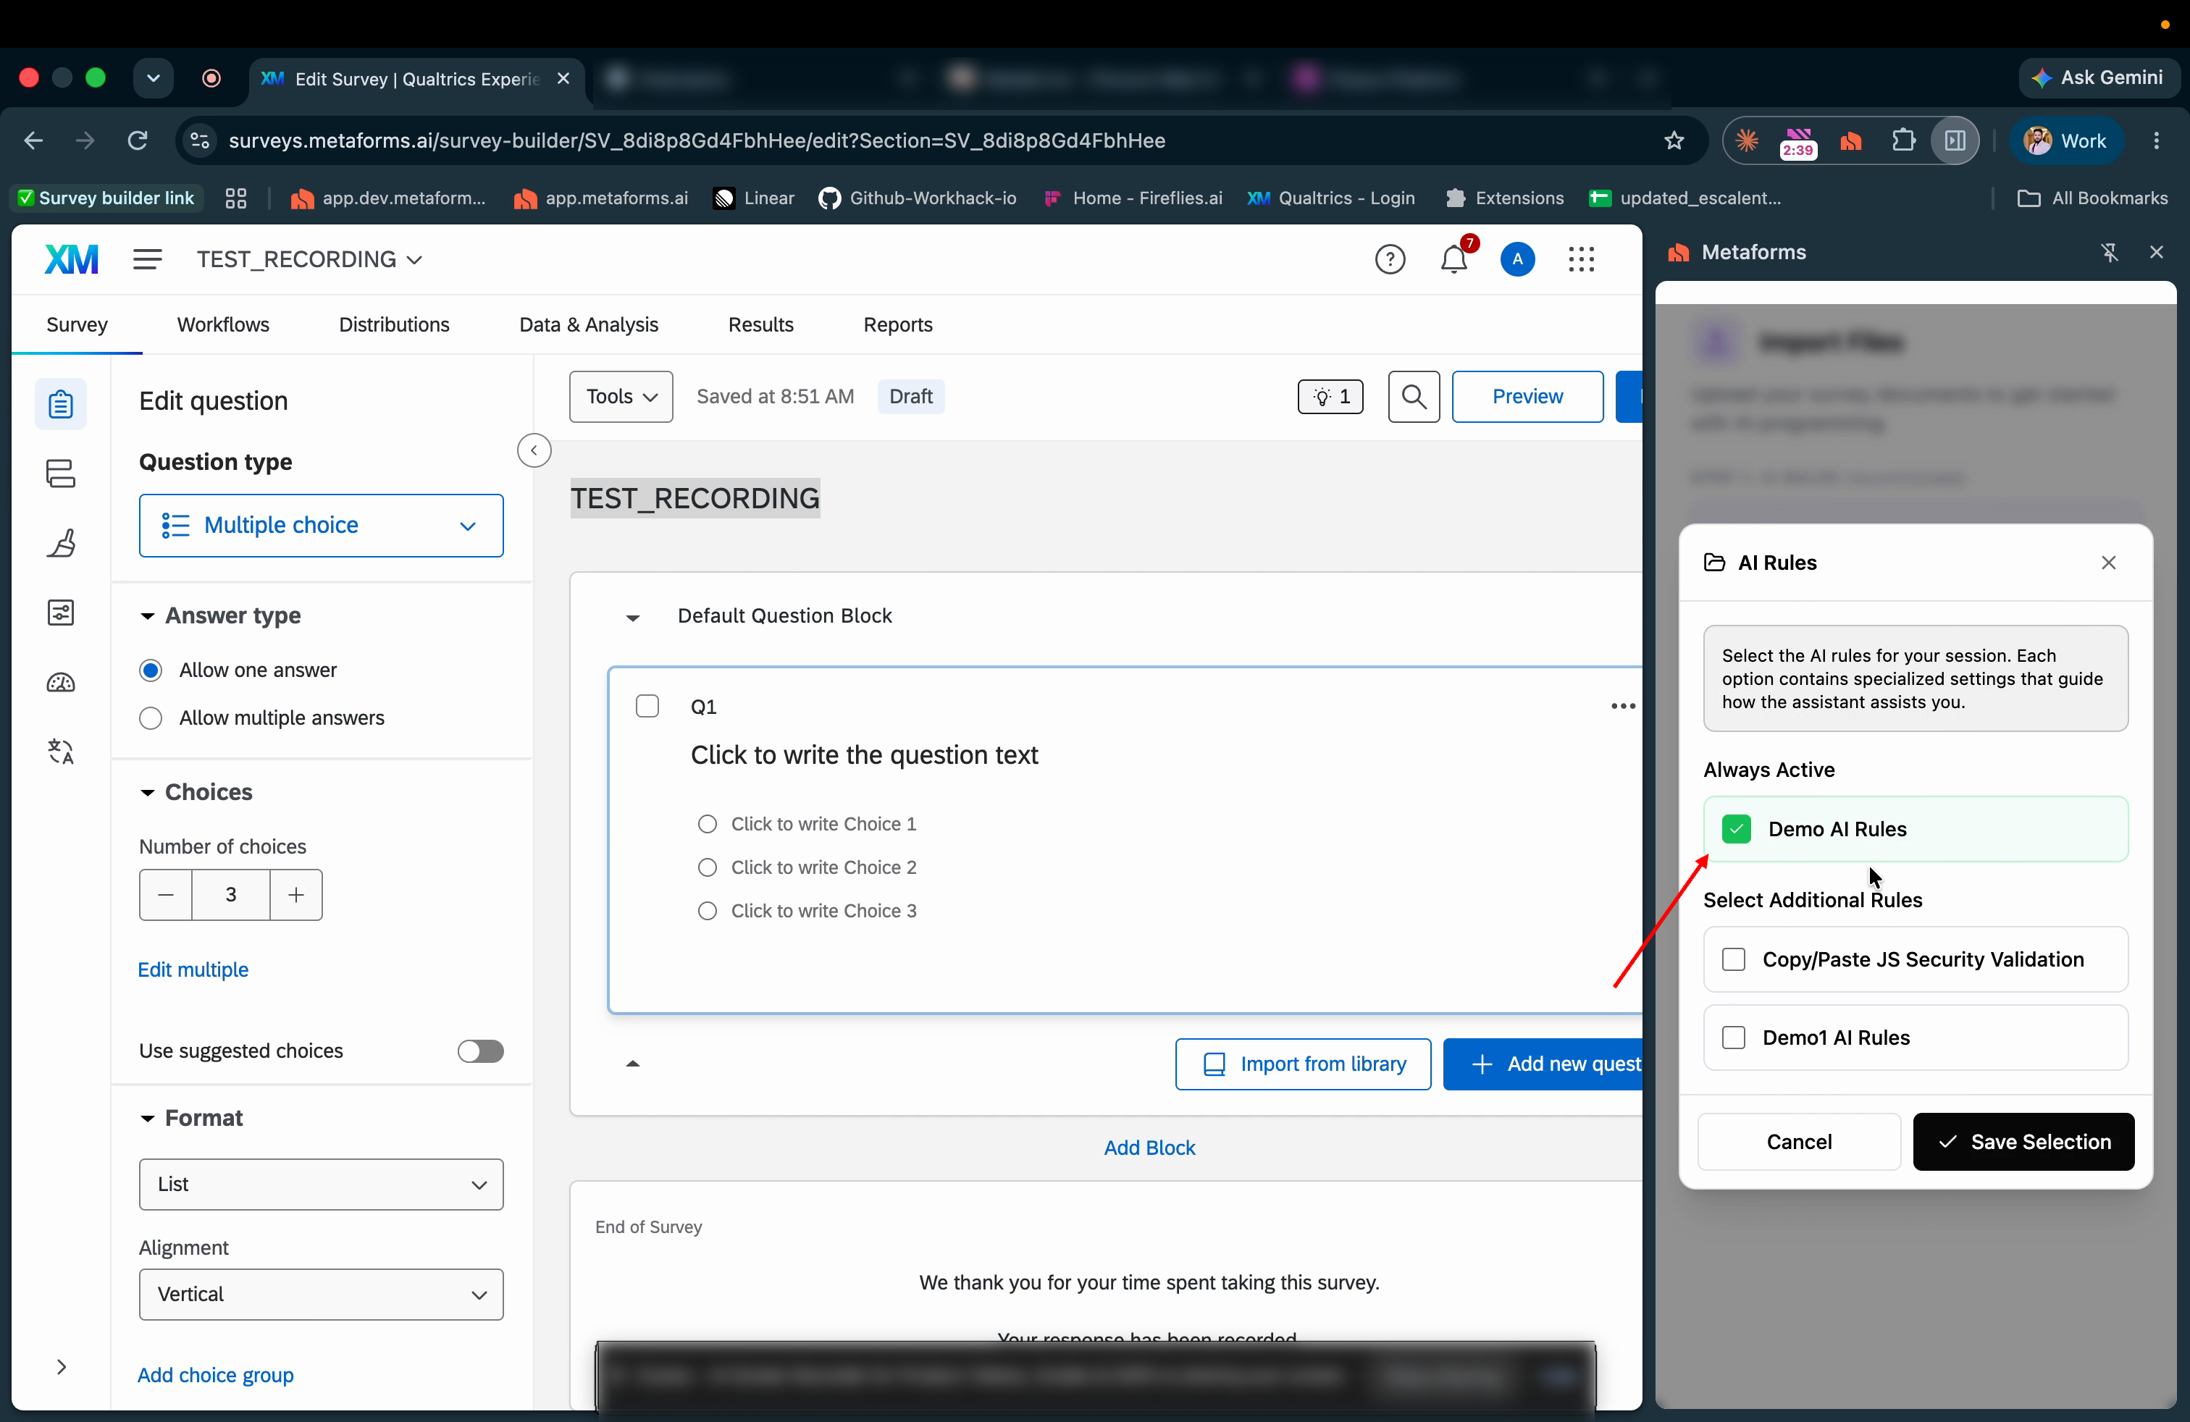
Task: Open the hamburger navigation menu
Action: click(147, 259)
